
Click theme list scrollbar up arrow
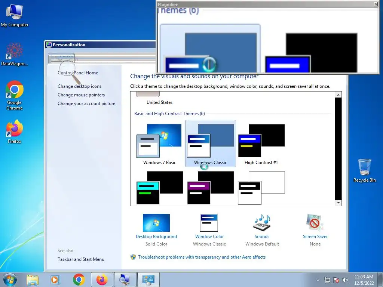[x=338, y=95]
